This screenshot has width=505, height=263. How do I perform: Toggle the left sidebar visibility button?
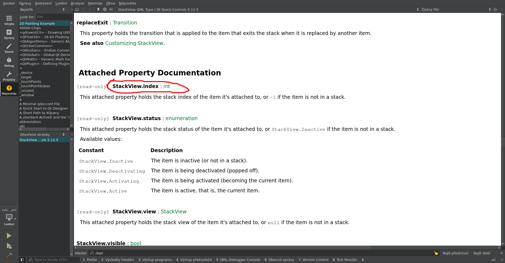click(22, 260)
